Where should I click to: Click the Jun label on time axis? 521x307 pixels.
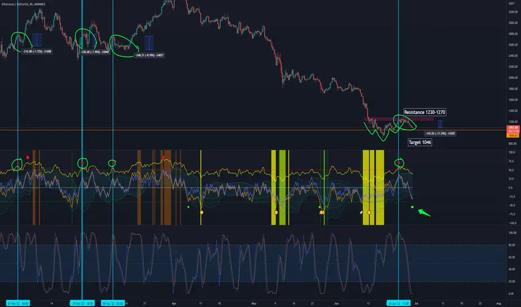337,303
